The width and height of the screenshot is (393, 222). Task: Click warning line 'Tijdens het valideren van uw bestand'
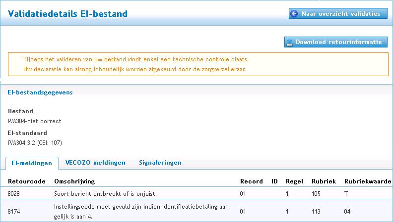(x=136, y=59)
